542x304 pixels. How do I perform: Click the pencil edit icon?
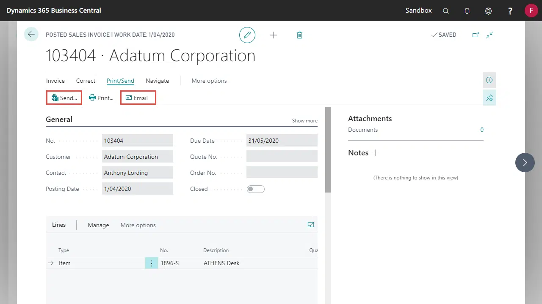(247, 35)
